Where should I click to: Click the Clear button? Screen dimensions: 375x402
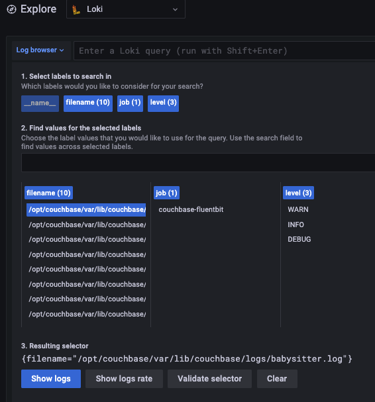click(277, 379)
